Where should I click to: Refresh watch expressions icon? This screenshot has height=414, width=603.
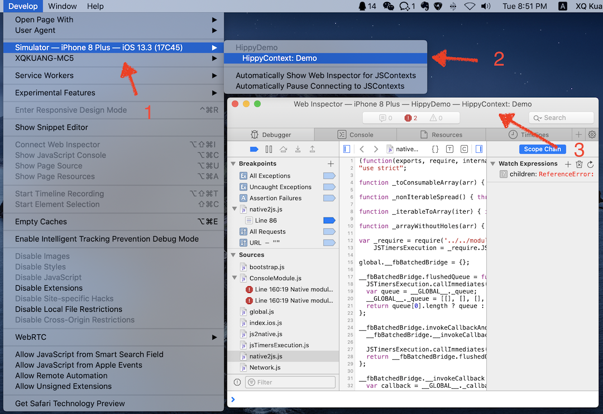click(x=590, y=164)
